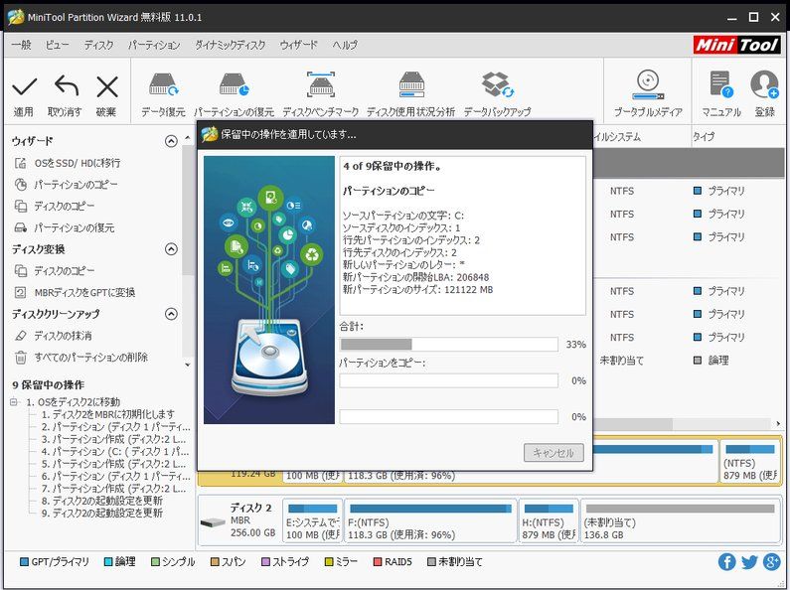This screenshot has width=790, height=590.
Task: Collapse the ウィザード section
Action: coord(171,141)
